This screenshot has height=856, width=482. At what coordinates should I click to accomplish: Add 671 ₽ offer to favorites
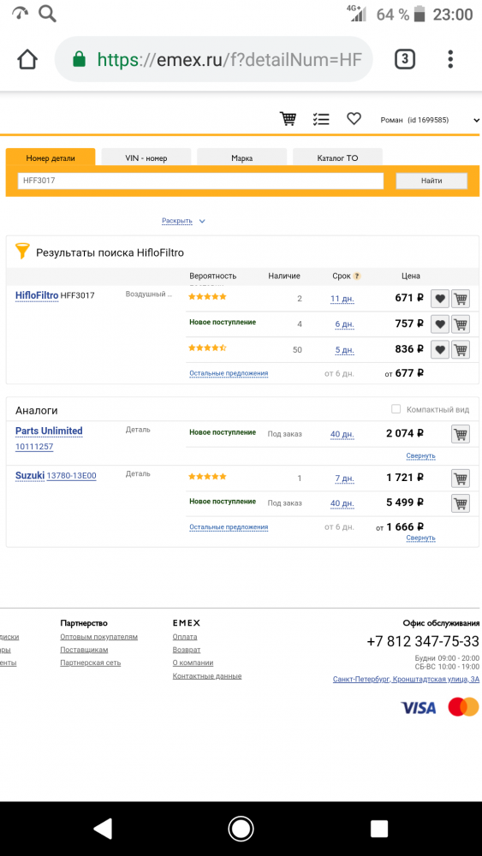pyautogui.click(x=440, y=299)
